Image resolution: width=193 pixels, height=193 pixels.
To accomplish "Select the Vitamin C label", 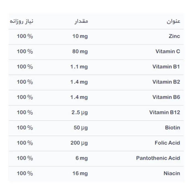I will click(168, 52).
